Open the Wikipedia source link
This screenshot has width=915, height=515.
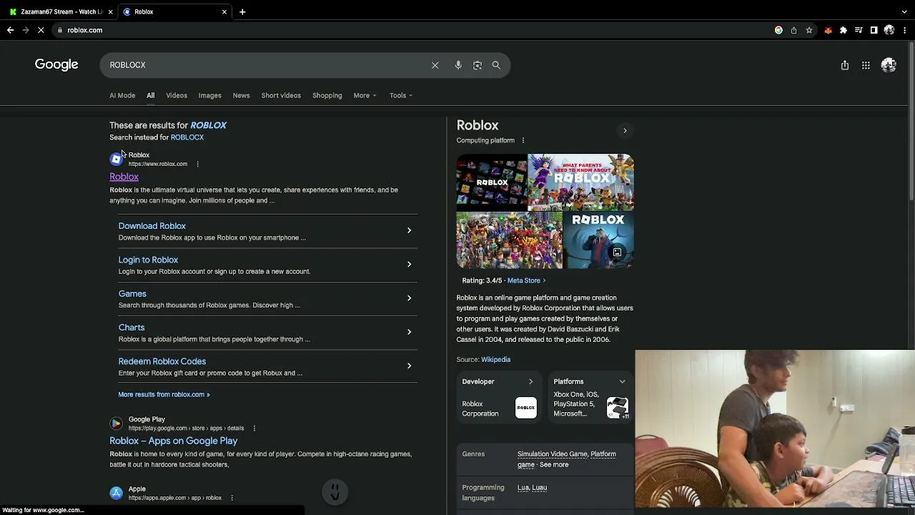pos(495,360)
